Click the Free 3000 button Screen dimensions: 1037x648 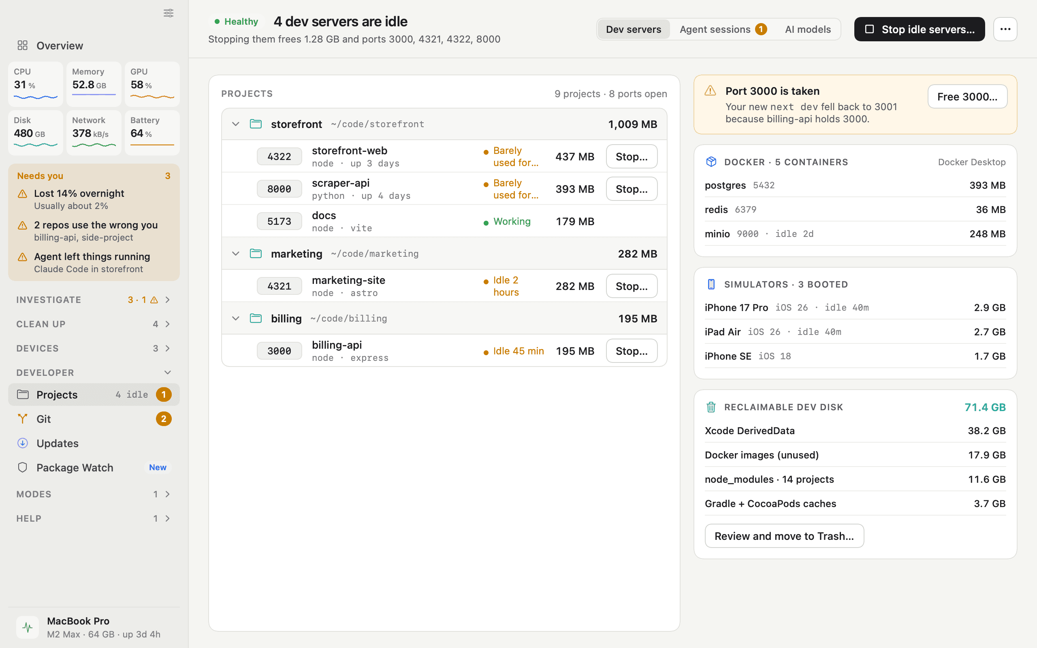pyautogui.click(x=967, y=96)
